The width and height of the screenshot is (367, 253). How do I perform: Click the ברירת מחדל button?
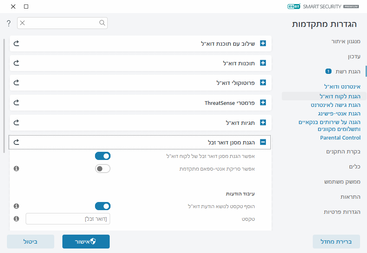336,242
